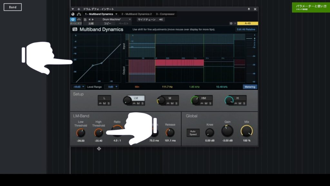This screenshot has height=186, width=330.
Task: Bypass the LM band
Action: pyautogui.click(x=134, y=103)
